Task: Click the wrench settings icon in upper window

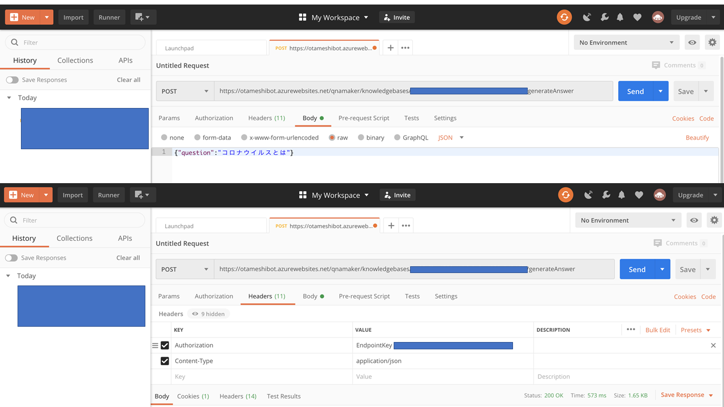Action: tap(604, 18)
